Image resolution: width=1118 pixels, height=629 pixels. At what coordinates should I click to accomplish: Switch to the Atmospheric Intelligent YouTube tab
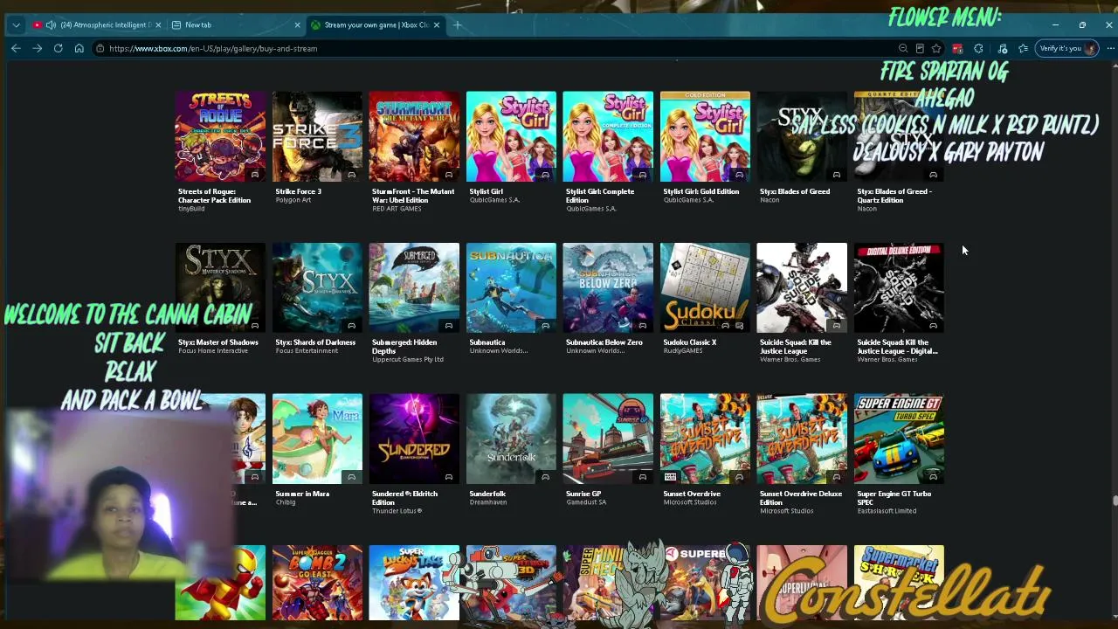tap(96, 24)
